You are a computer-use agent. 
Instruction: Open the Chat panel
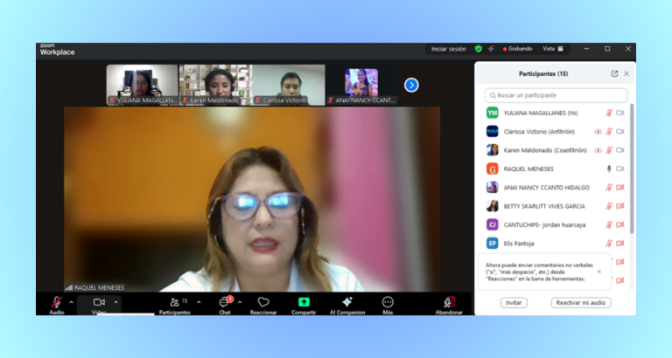pos(225,303)
